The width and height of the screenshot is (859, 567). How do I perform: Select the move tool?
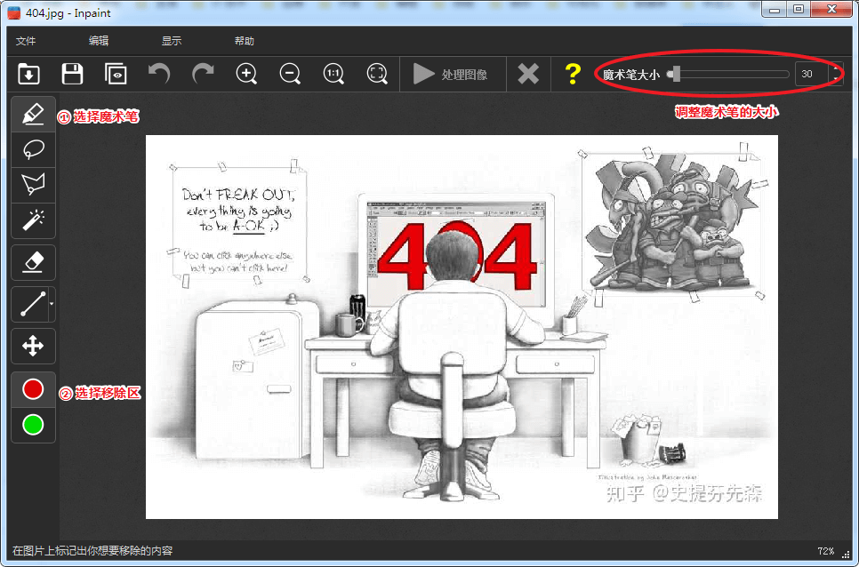click(34, 347)
